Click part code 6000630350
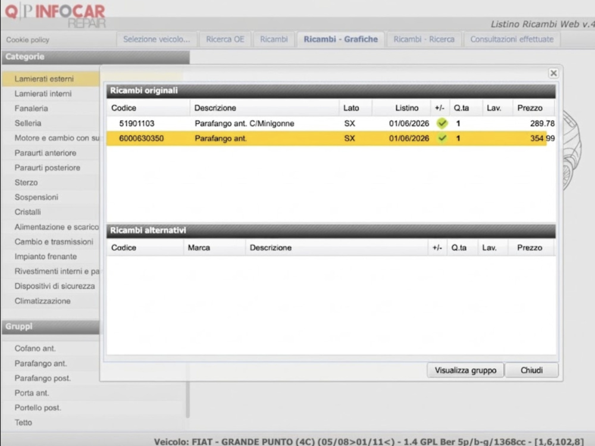This screenshot has width=595, height=446. click(x=141, y=139)
